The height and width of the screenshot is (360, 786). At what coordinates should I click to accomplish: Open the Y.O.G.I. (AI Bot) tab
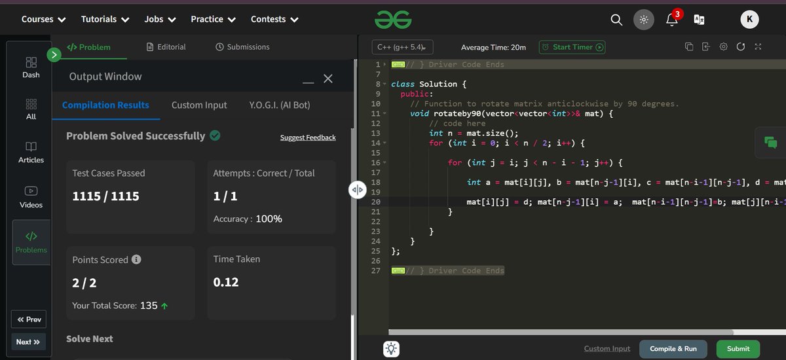tap(280, 105)
